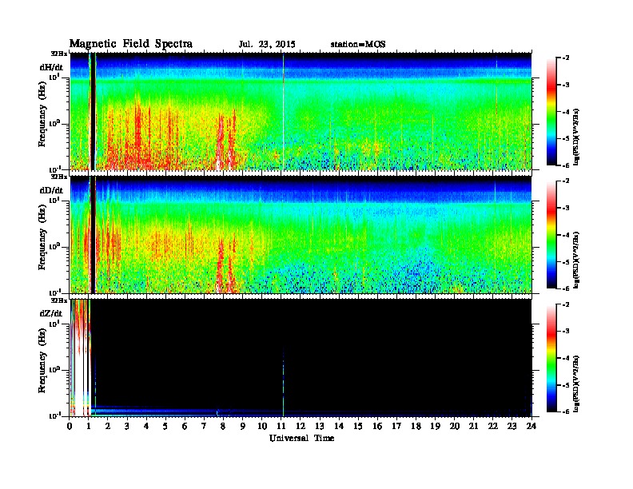The image size is (633, 489).
Task: Click hour 17 on the Universal Time axis
Action: coord(396,426)
